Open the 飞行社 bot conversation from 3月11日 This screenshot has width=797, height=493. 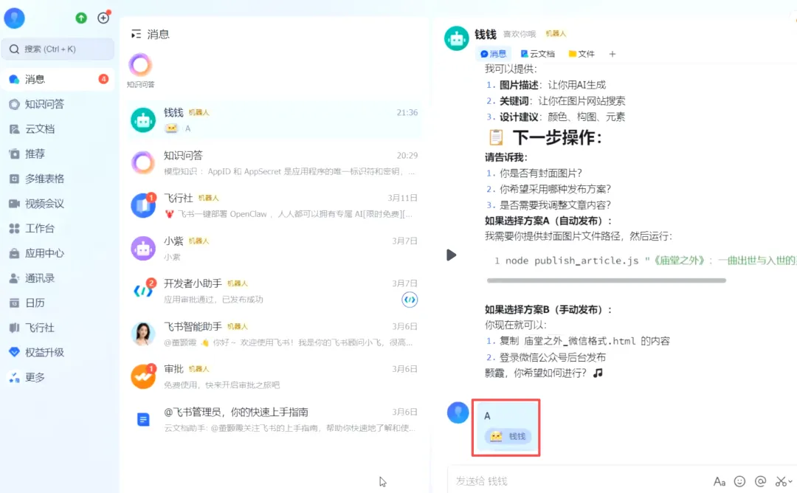click(275, 206)
